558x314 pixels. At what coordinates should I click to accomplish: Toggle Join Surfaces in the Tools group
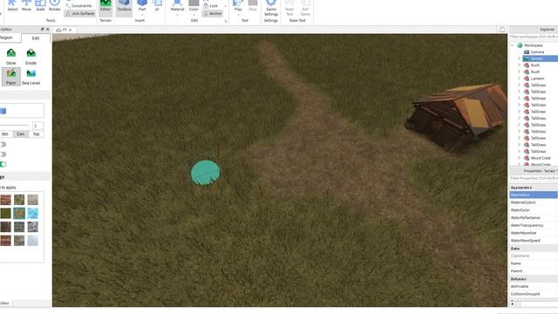[80, 14]
